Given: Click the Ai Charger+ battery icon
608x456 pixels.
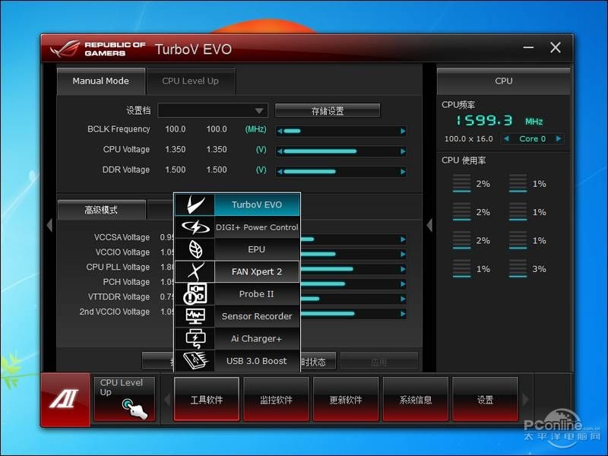Looking at the screenshot, I should click(195, 338).
